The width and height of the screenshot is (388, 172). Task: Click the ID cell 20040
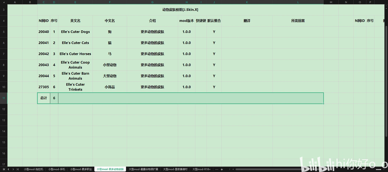coord(44,32)
